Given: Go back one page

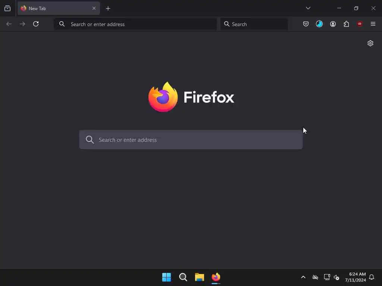Looking at the screenshot, I should click(9, 24).
